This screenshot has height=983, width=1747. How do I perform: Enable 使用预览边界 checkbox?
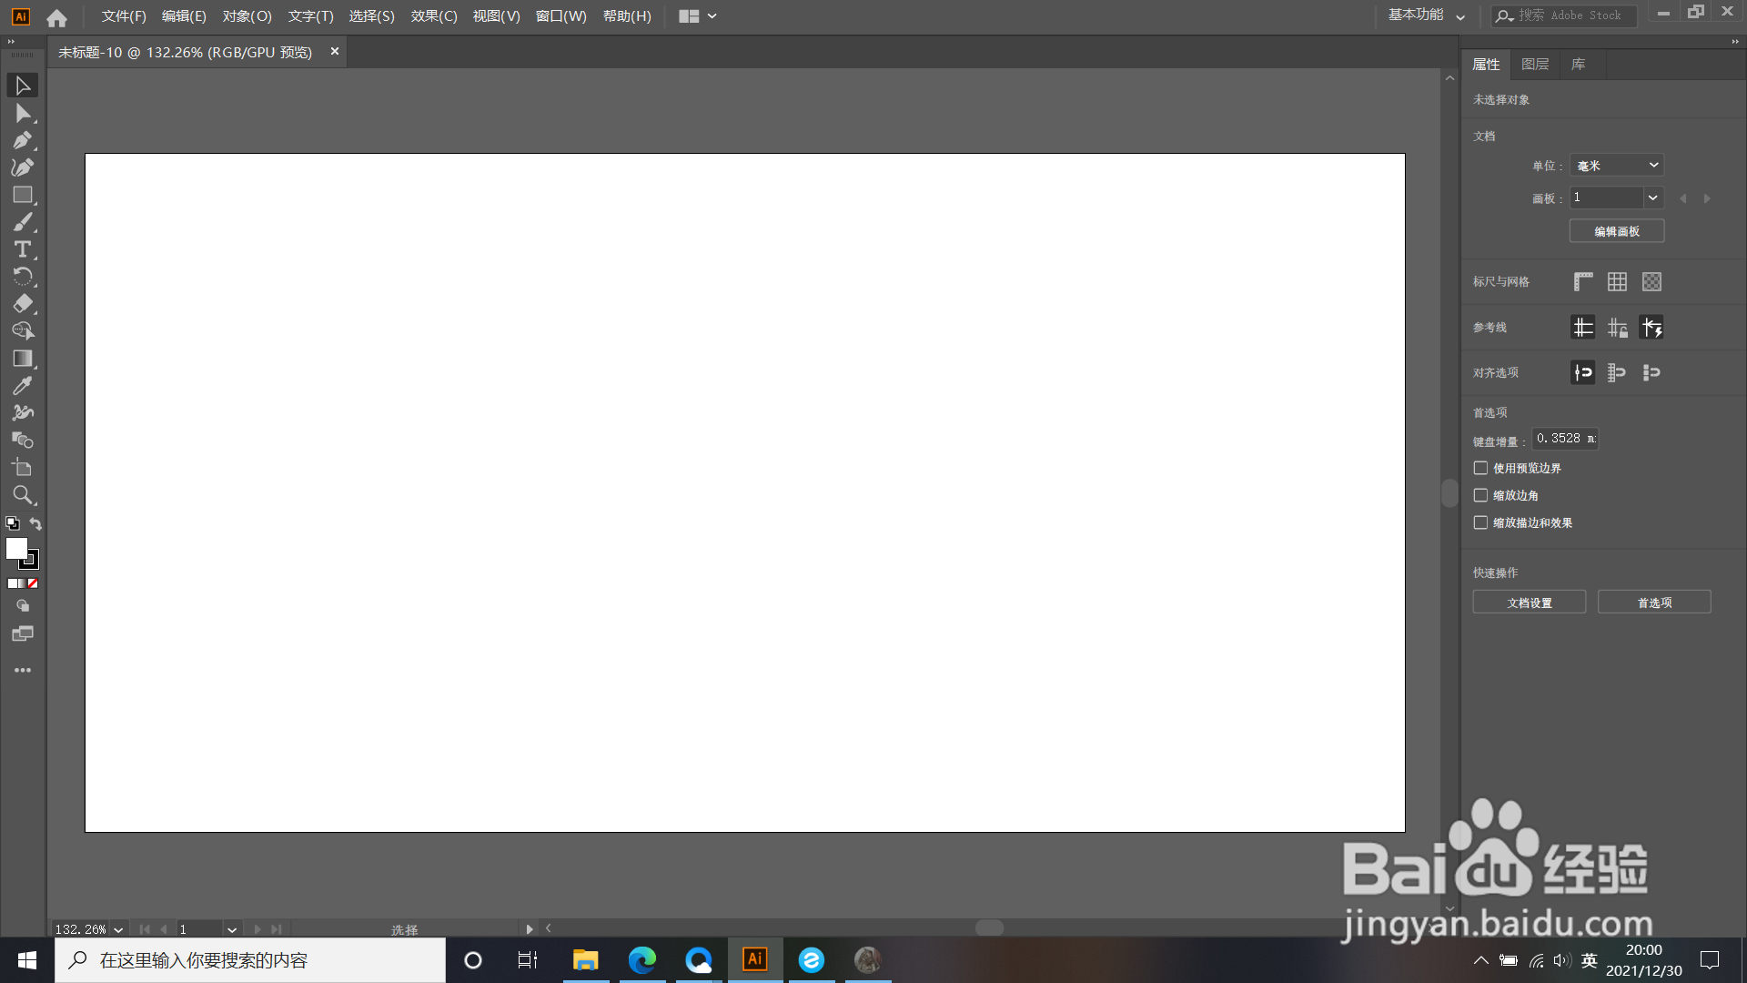1480,468
